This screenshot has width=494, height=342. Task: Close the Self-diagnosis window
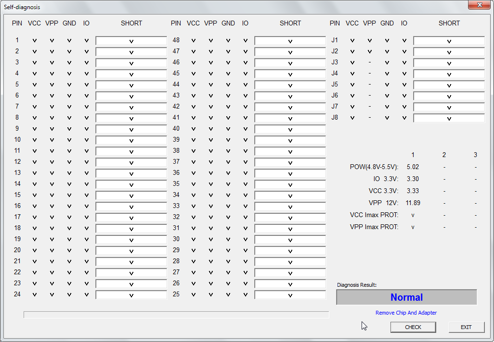[479, 5]
